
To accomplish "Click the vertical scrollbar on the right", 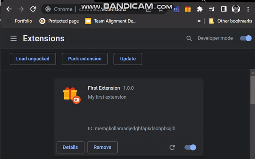I will coord(252,89).
